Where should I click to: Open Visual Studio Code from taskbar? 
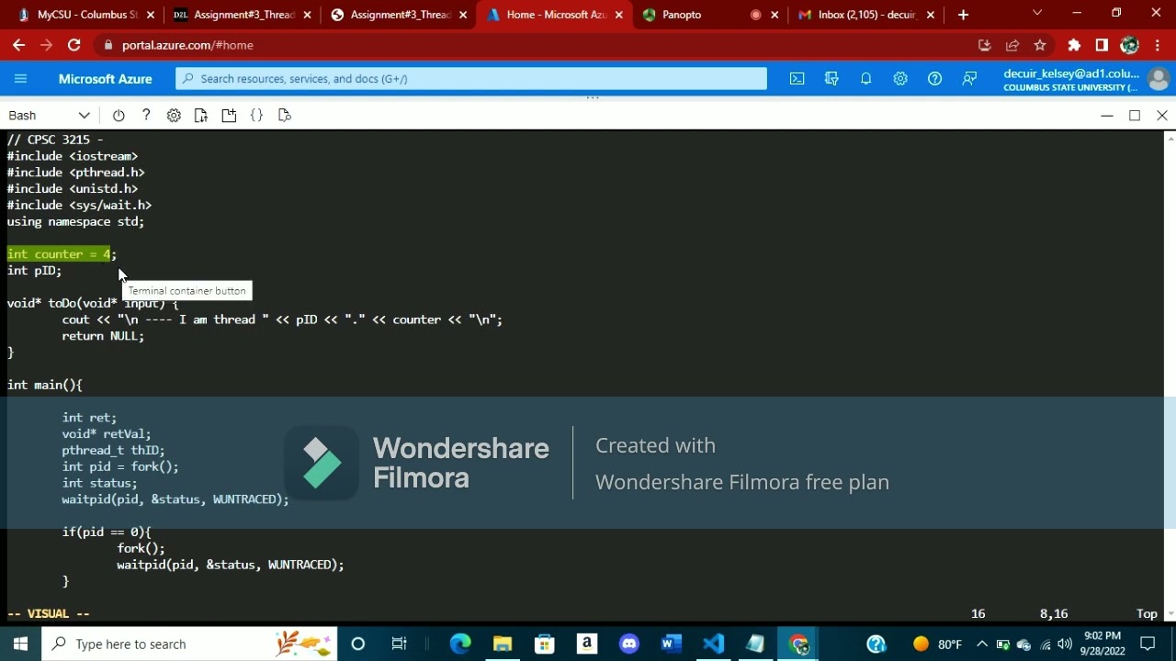coord(714,644)
